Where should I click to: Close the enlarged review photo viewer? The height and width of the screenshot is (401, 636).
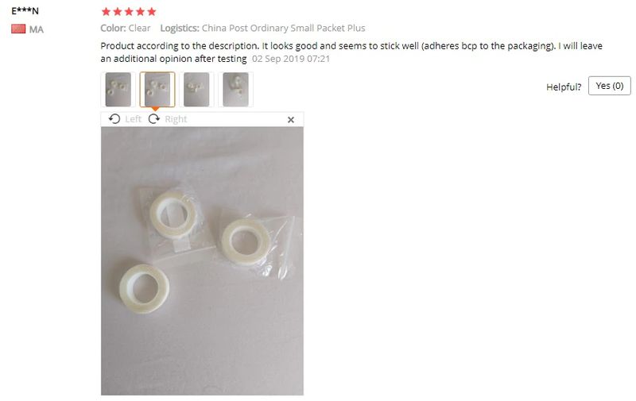click(291, 120)
